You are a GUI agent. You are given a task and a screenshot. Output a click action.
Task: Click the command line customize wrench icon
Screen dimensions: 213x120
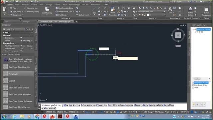pyautogui.click(x=39, y=108)
